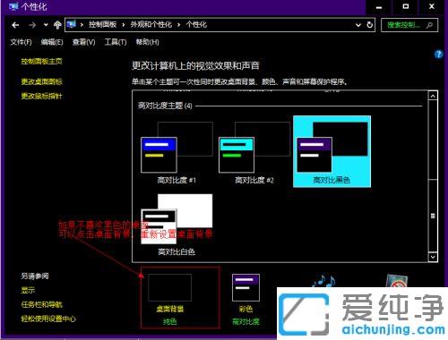448x340 pixels.
Task: Open the 更改桌面图标 link
Action: pos(41,81)
